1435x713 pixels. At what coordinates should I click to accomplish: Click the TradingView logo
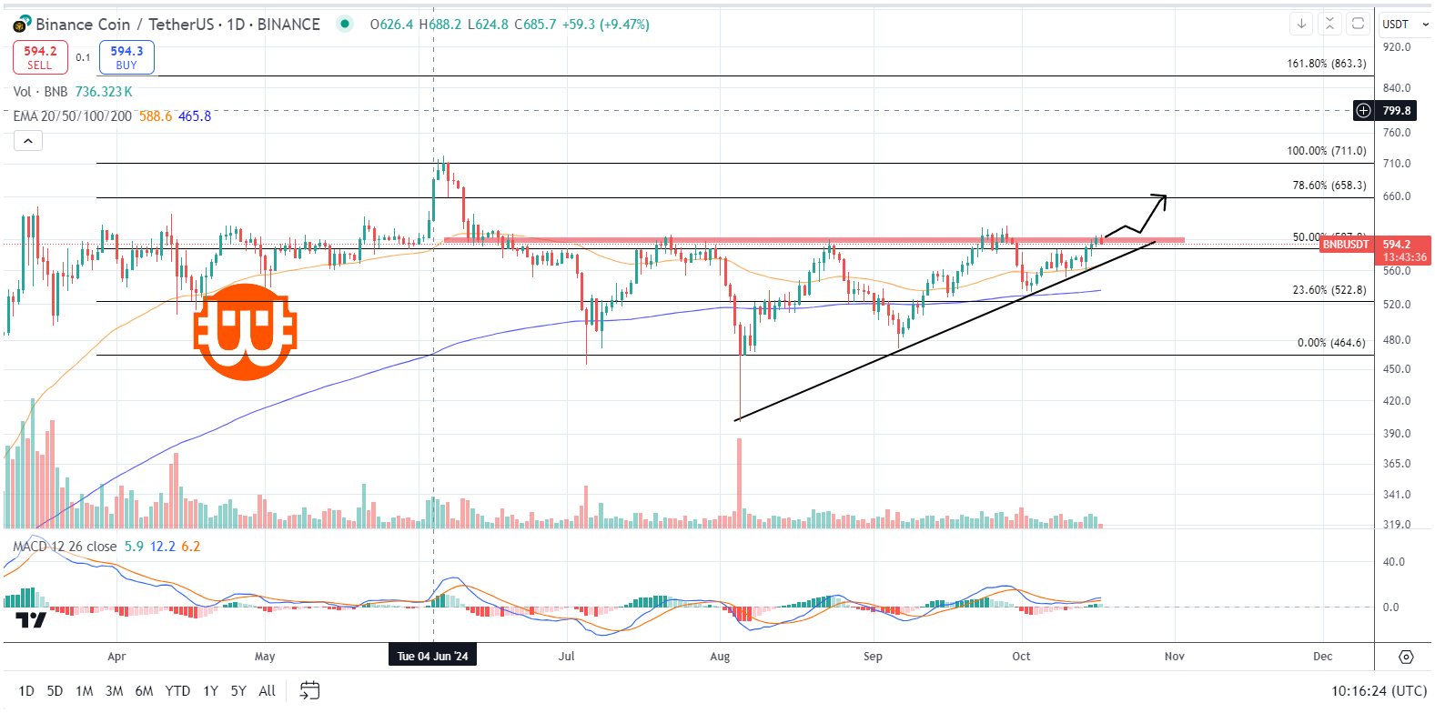tap(31, 620)
